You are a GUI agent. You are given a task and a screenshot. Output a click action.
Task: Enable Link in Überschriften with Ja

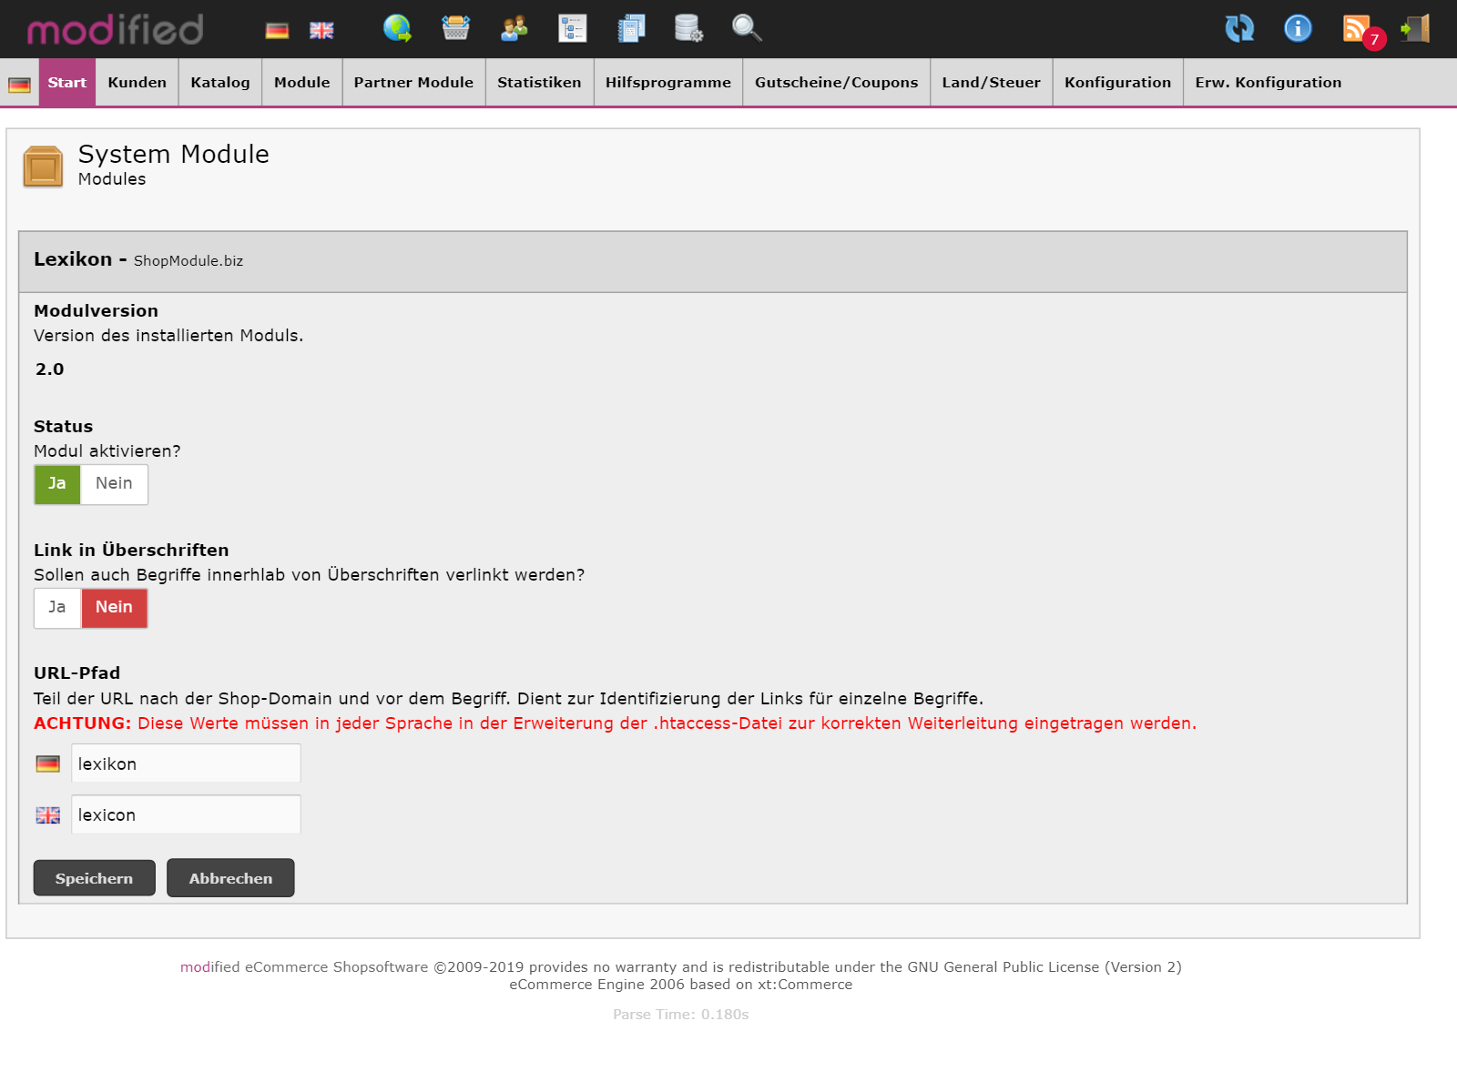pos(57,608)
